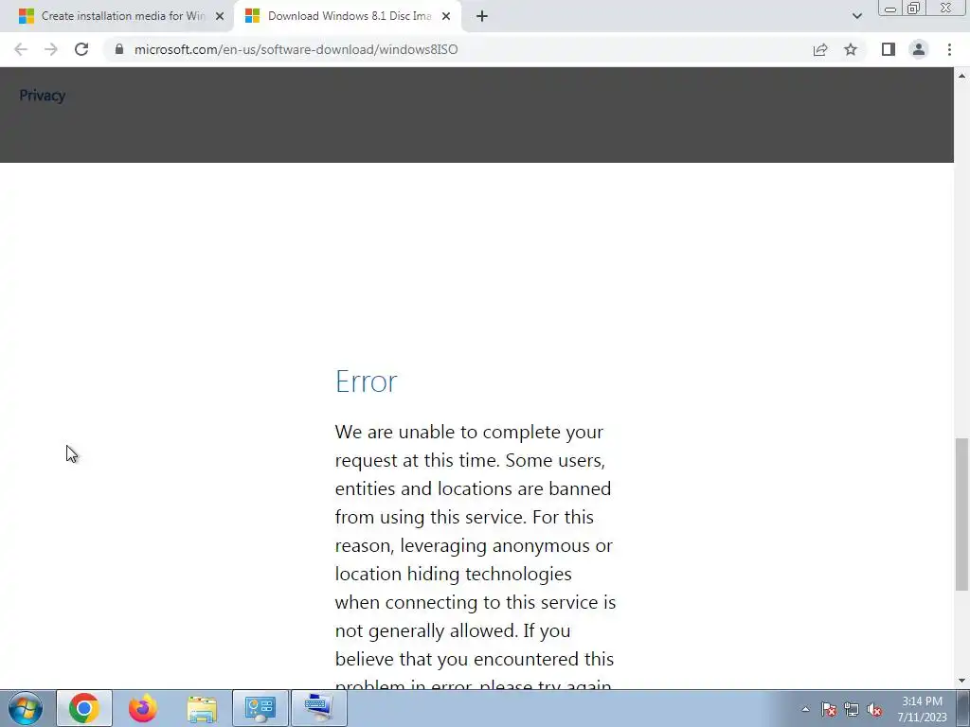970x727 pixels.
Task: Click text 'location hiding technologies'
Action: [x=454, y=574]
